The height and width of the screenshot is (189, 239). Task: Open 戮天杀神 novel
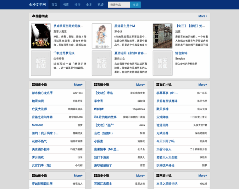[162, 109]
